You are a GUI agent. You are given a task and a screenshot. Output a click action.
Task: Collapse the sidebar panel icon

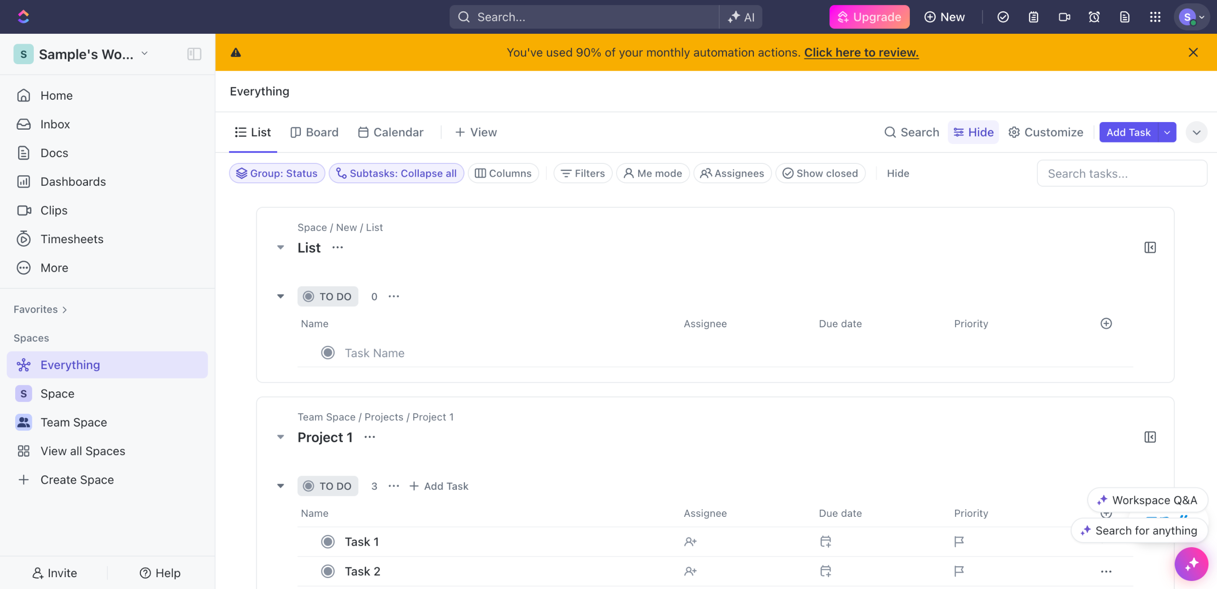click(x=194, y=54)
